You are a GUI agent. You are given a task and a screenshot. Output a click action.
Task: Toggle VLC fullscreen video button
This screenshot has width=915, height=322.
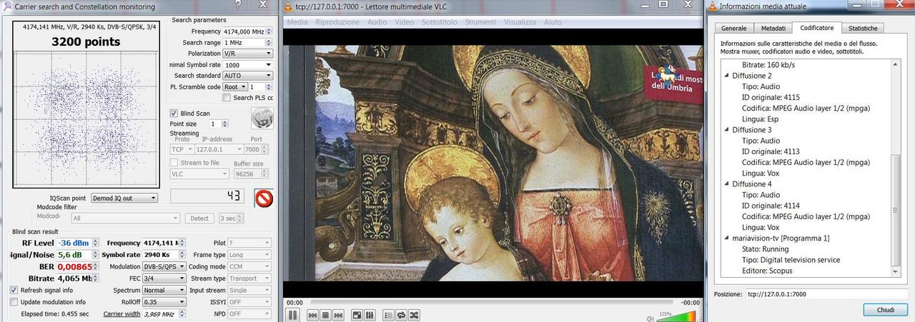[355, 315]
